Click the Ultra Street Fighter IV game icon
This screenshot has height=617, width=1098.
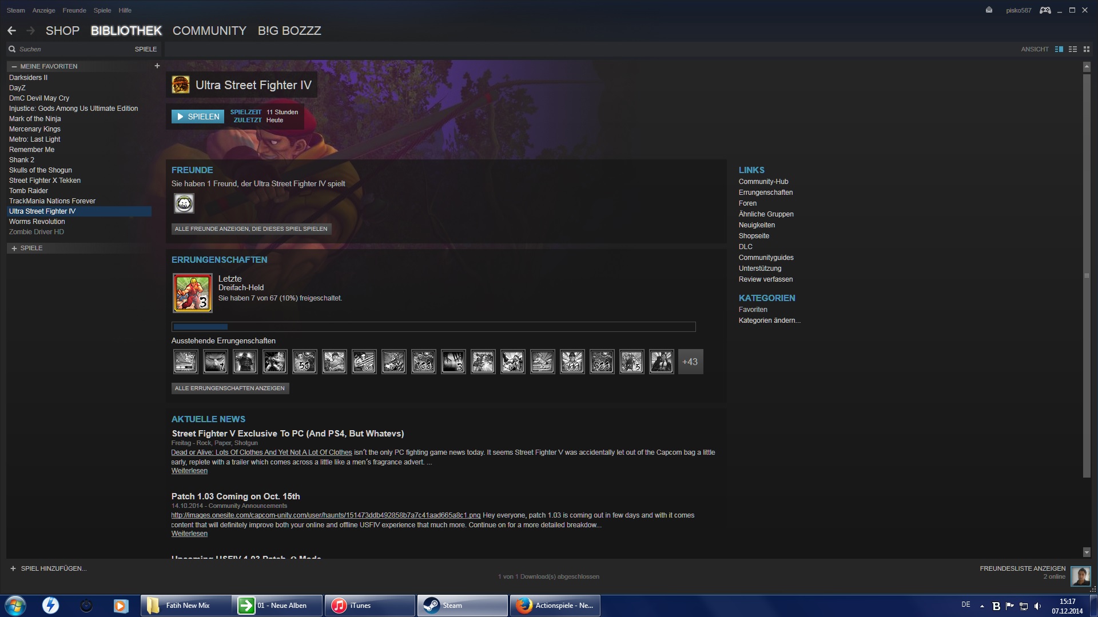(181, 85)
